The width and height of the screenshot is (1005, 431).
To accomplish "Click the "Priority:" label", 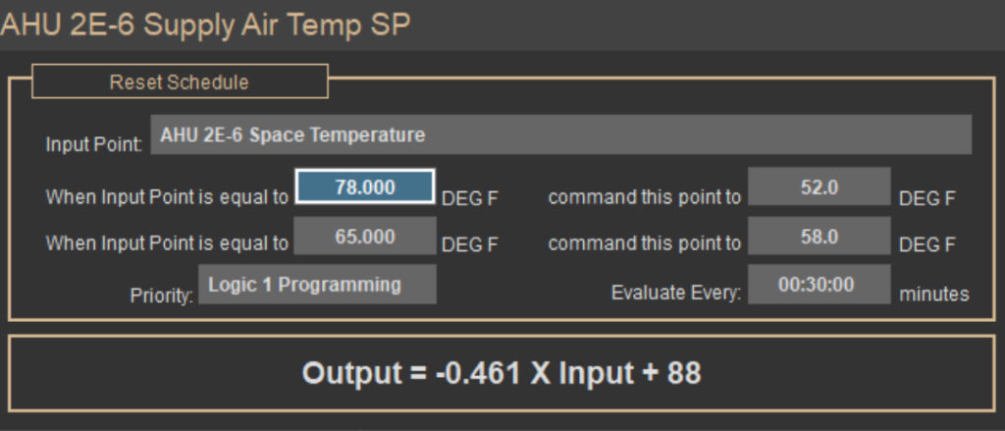I will (x=161, y=294).
